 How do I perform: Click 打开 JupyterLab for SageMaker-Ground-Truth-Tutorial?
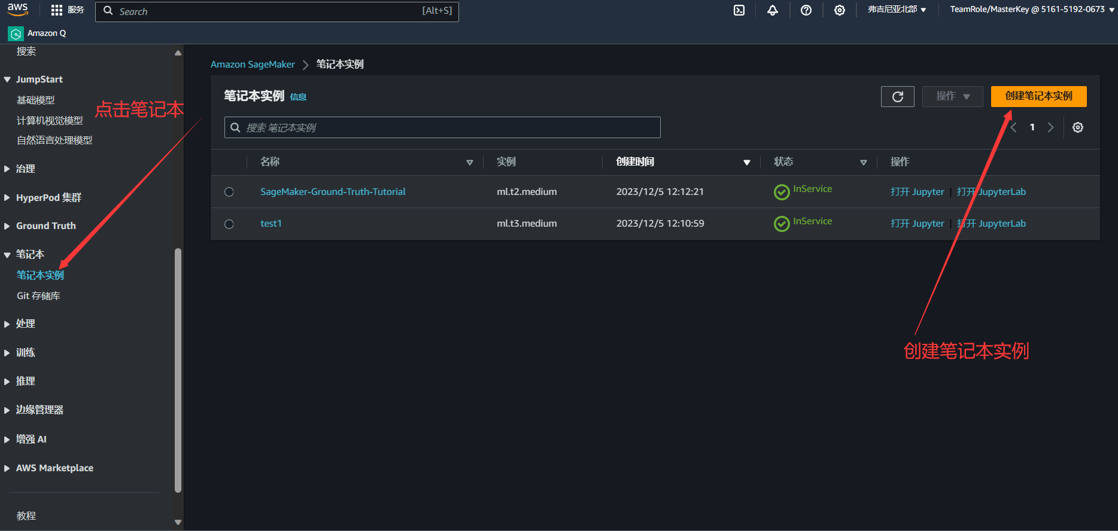pos(991,192)
